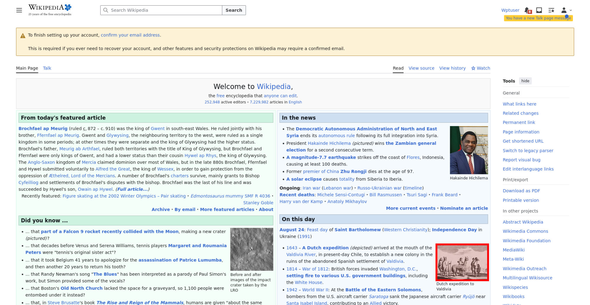Open the View history tab
The height and width of the screenshot is (305, 590).
pyautogui.click(x=452, y=68)
